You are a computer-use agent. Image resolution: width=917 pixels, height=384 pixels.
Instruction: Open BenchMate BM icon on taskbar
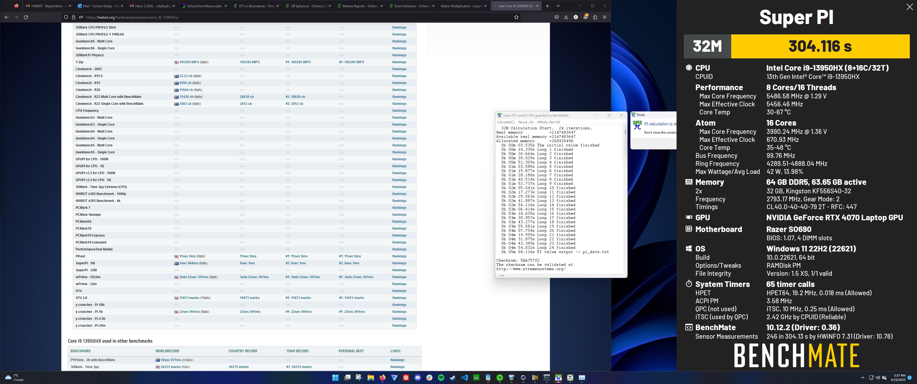tap(535, 378)
